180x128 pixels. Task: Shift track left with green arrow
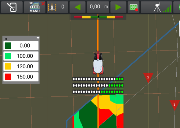(77, 7)
